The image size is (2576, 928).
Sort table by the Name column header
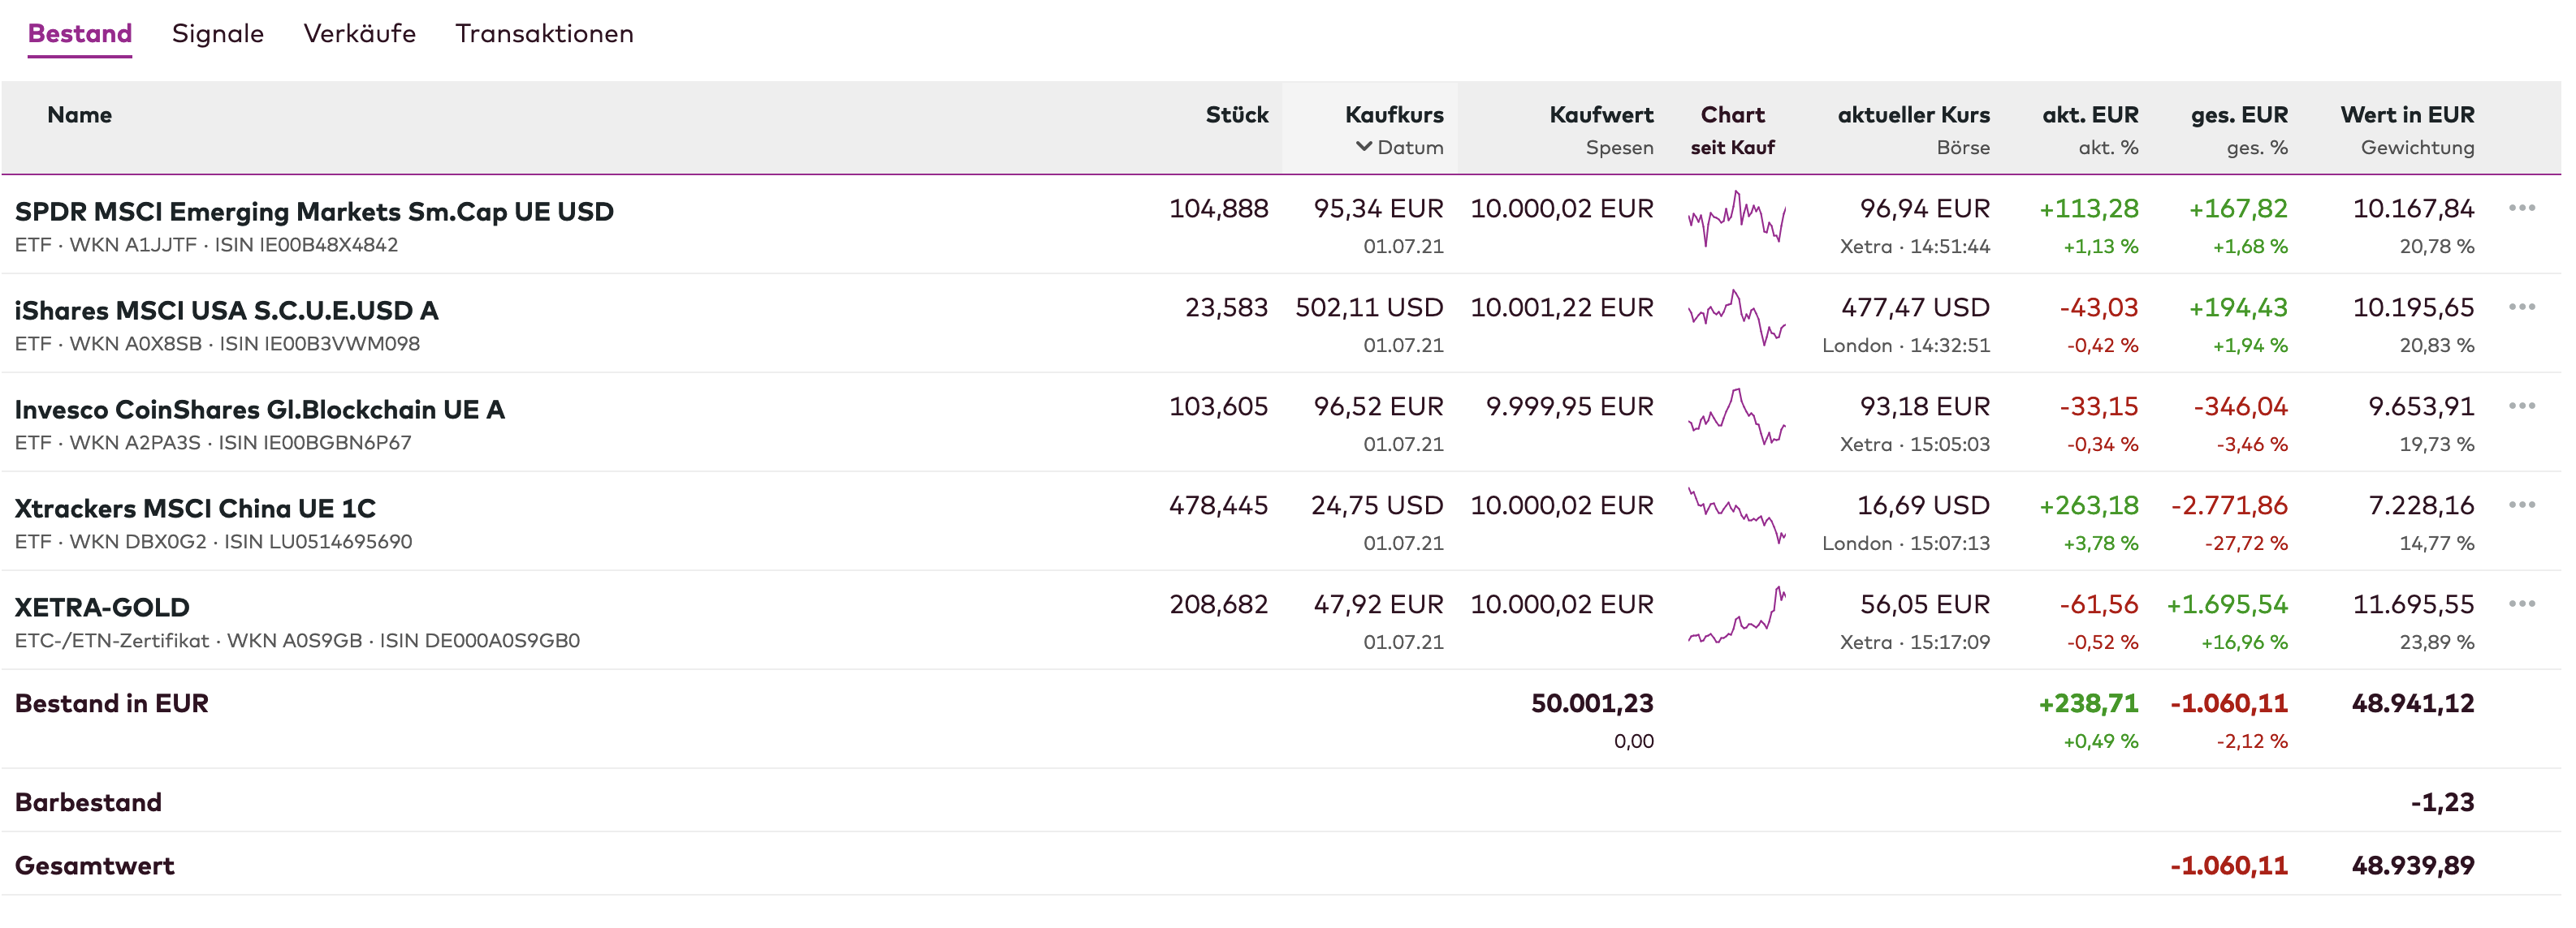pyautogui.click(x=79, y=115)
